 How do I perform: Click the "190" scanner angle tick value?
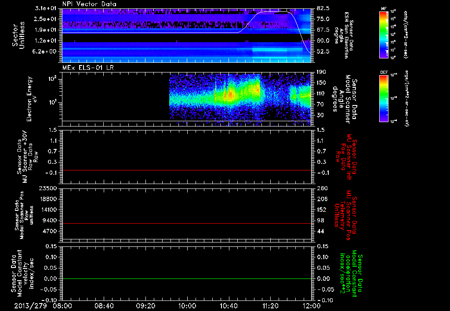(x=321, y=72)
